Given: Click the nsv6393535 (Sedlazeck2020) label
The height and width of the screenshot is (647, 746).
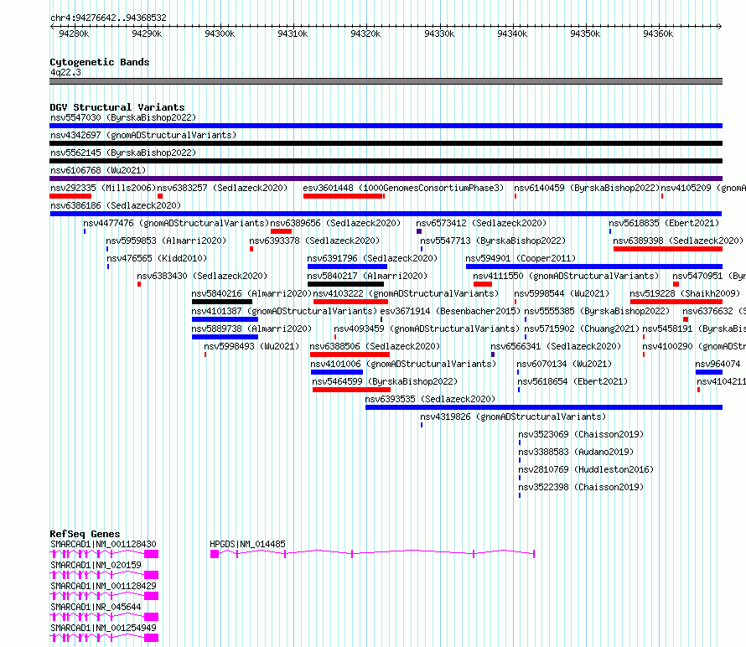Looking at the screenshot, I should click(430, 399).
